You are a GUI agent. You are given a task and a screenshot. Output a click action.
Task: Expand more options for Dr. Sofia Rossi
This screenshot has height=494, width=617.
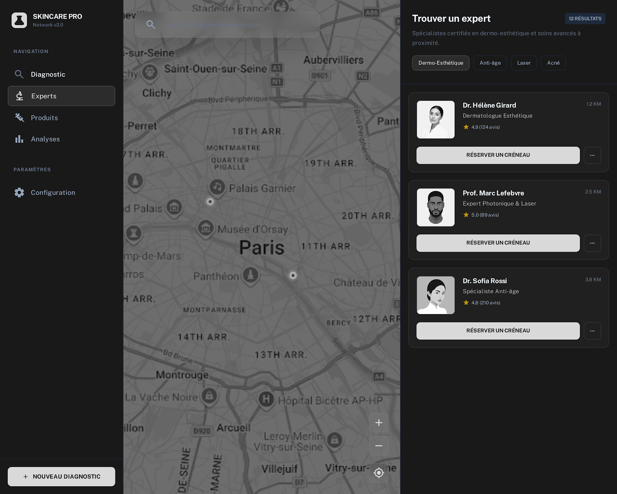point(592,331)
